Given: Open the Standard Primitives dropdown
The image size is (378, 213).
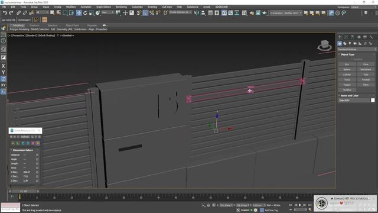Looking at the screenshot, I should point(357,49).
